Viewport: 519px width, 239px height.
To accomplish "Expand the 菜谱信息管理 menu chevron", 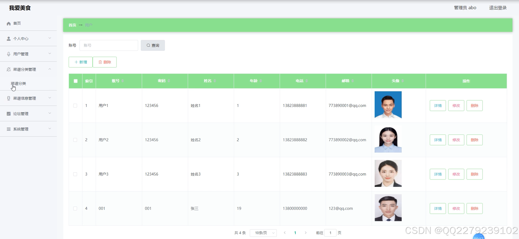I will pos(50,98).
